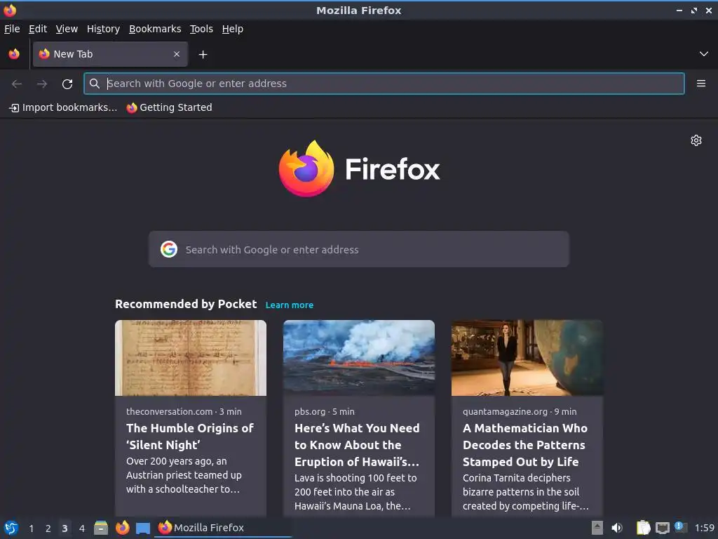
Task: Open the Bookmarks menu
Action: [x=155, y=29]
